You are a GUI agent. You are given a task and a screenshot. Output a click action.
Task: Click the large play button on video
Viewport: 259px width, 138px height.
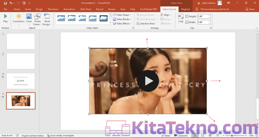pyautogui.click(x=148, y=81)
